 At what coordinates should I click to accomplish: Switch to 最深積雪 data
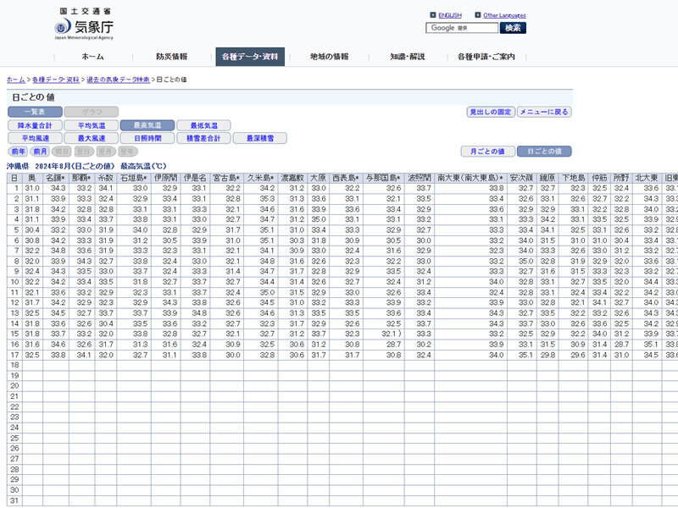(260, 138)
